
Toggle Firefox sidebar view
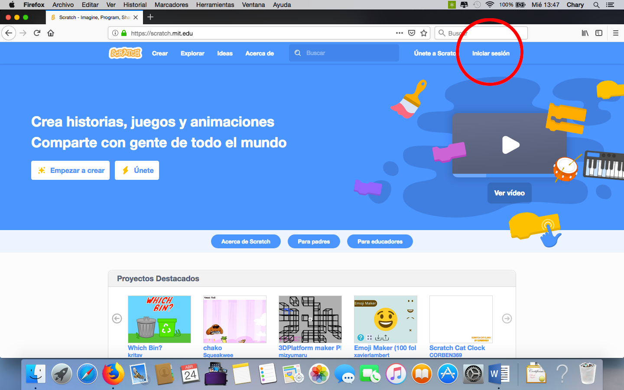click(599, 33)
